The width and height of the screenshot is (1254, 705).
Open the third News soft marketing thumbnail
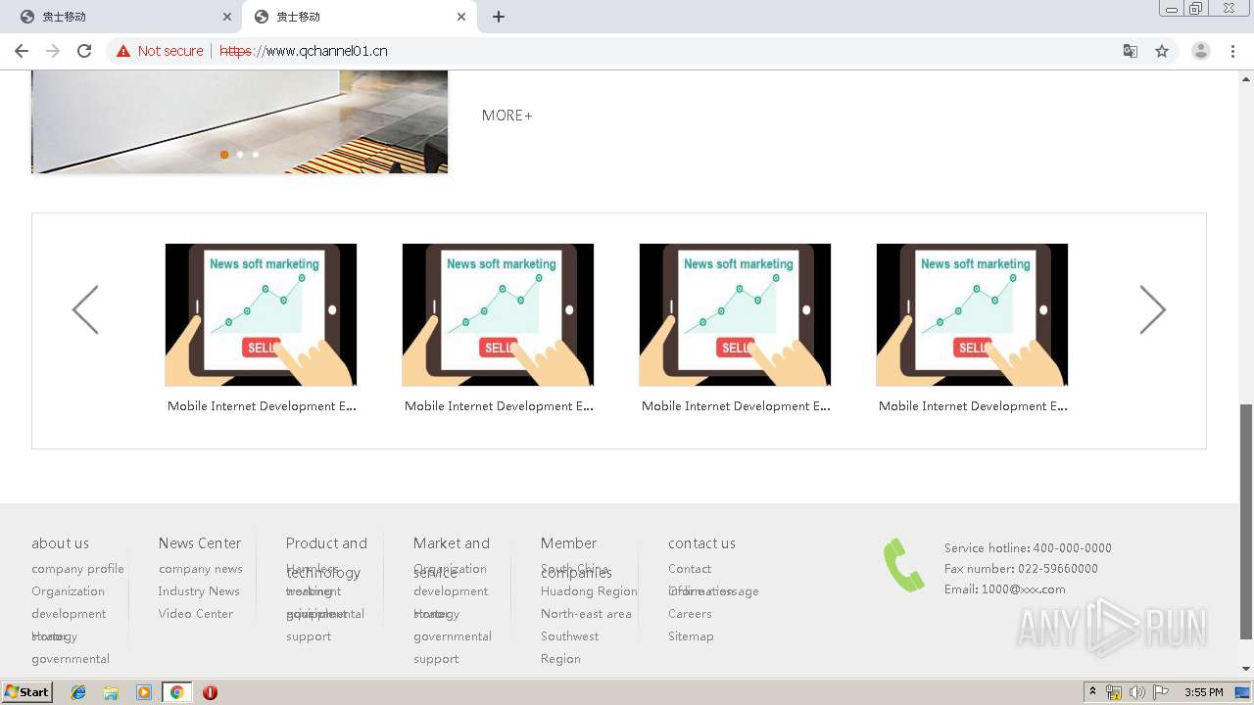735,314
